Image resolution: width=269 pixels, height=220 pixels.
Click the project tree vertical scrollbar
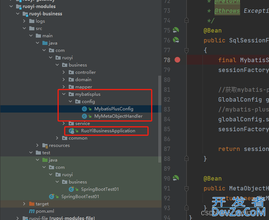point(160,119)
